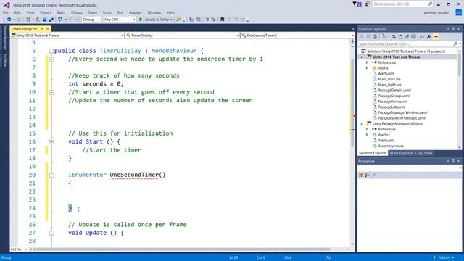Viewport: 464px width, 261px height.
Task: Open the Tools menu
Action: (107, 12)
